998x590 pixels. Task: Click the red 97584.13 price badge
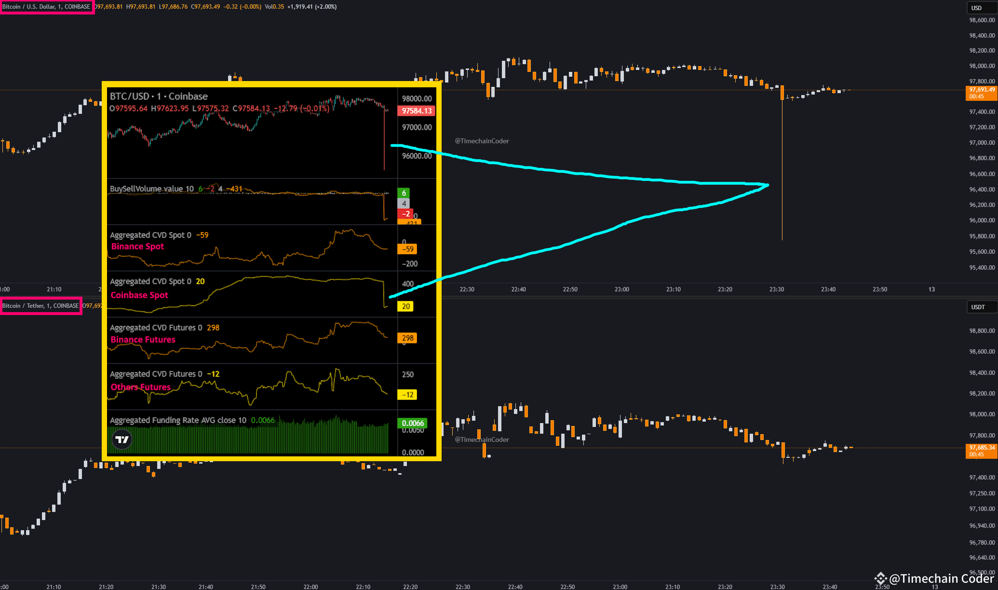click(416, 110)
